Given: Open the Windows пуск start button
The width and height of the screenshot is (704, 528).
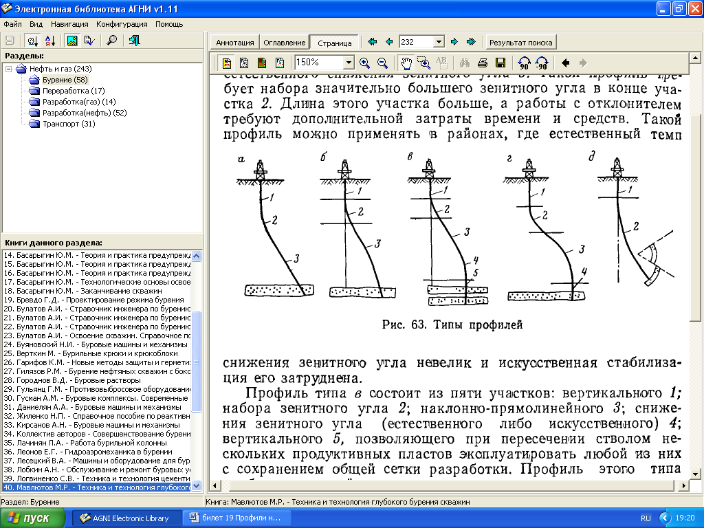Looking at the screenshot, I should [x=32, y=518].
